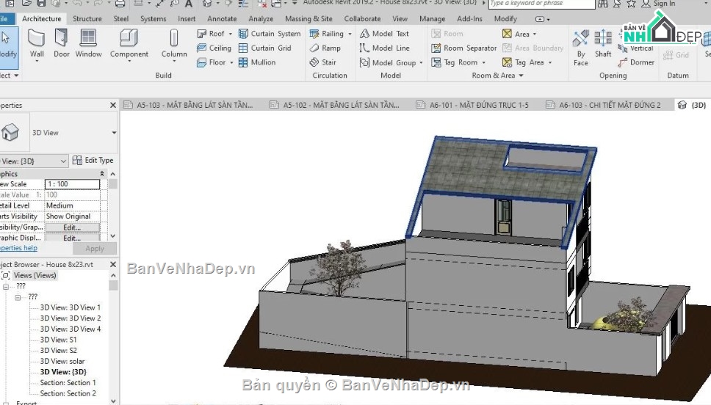Open the Architecture ribbon tab
This screenshot has height=405, width=711.
(x=42, y=18)
